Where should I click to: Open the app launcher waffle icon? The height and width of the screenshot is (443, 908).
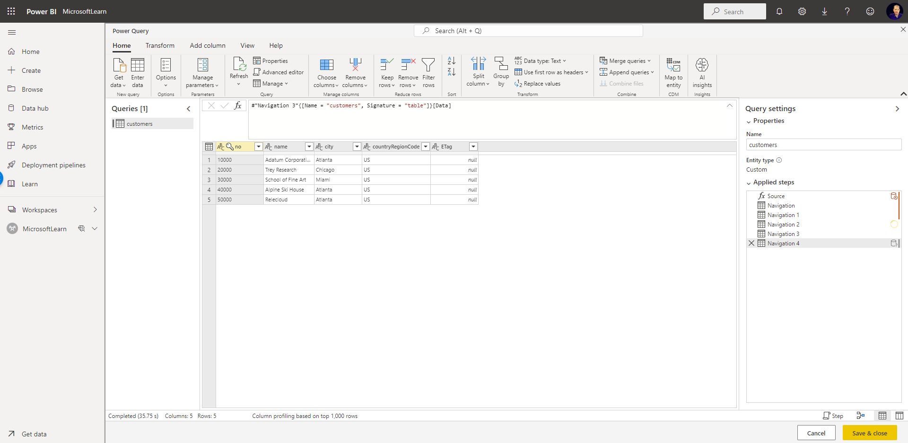point(11,11)
